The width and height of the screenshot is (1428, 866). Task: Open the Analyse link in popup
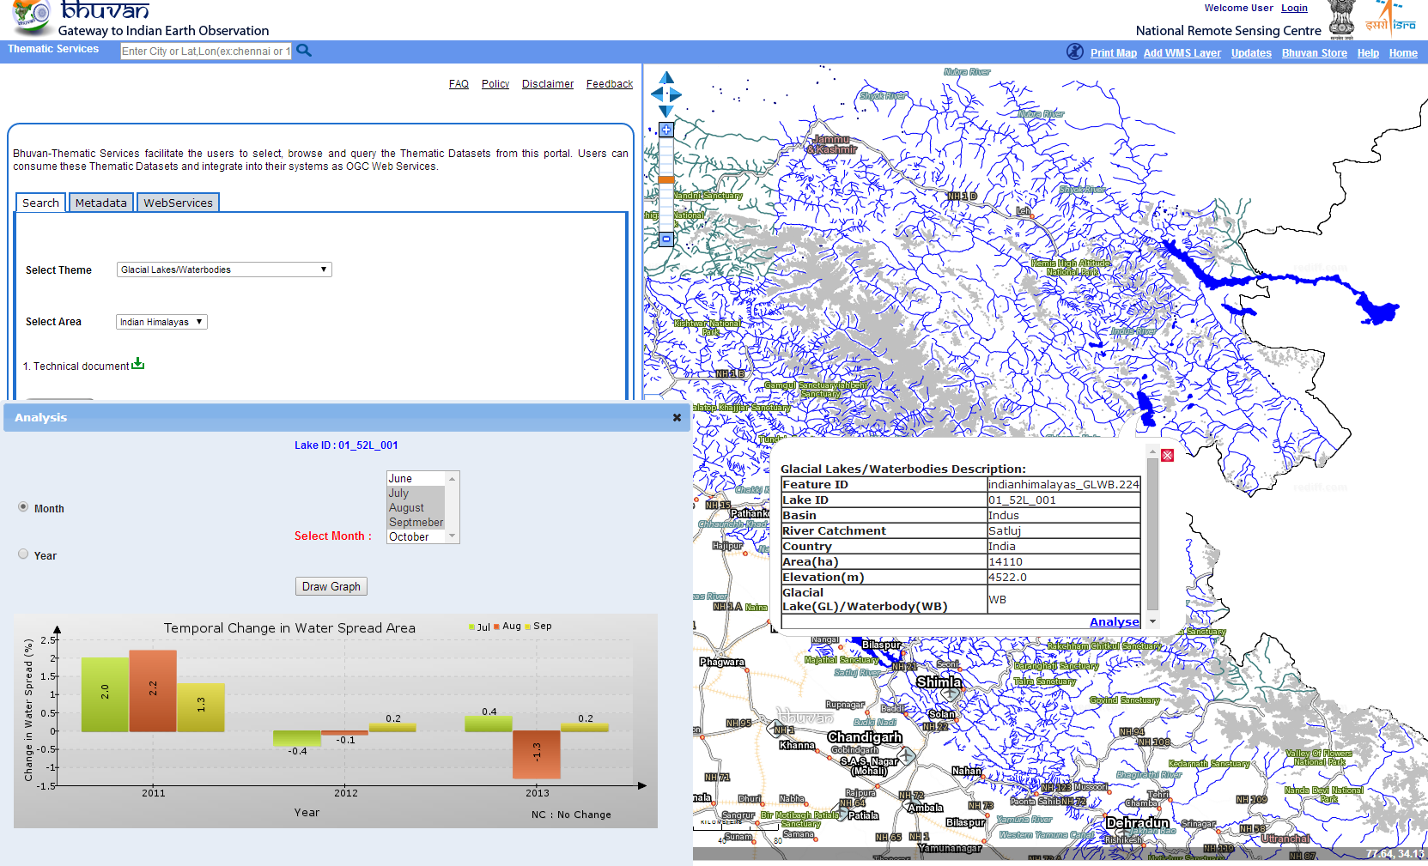pos(1114,622)
